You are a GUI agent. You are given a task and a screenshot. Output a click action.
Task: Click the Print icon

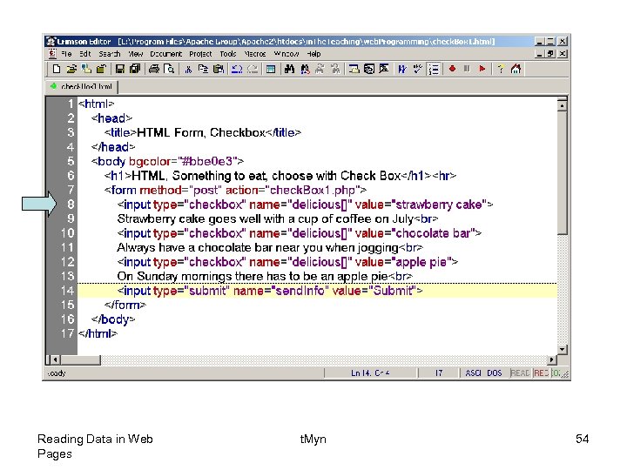[x=154, y=69]
